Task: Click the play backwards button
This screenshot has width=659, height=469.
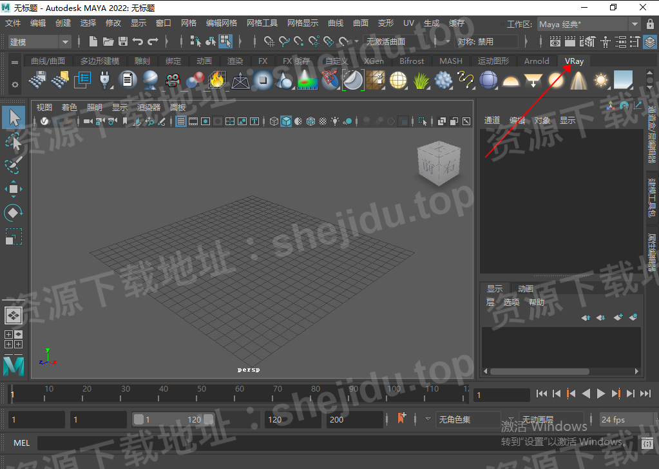Action: [x=586, y=394]
